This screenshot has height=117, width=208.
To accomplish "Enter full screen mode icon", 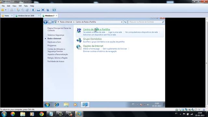I will point(43,10).
